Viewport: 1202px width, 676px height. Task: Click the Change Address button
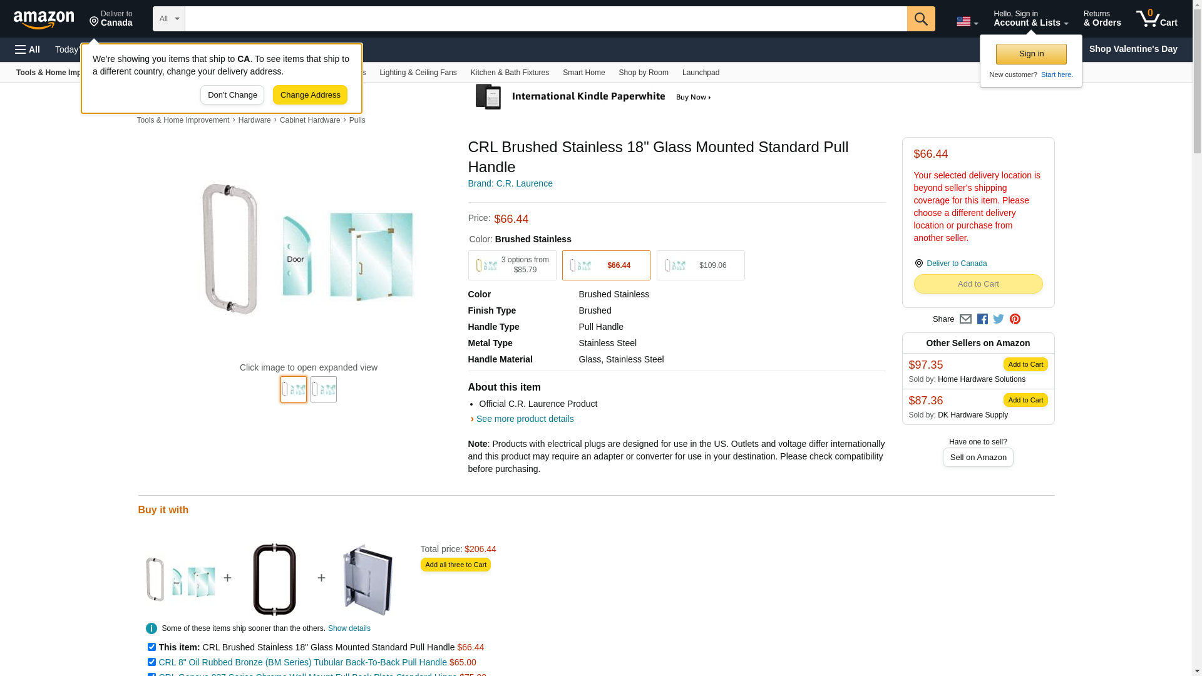click(x=310, y=95)
